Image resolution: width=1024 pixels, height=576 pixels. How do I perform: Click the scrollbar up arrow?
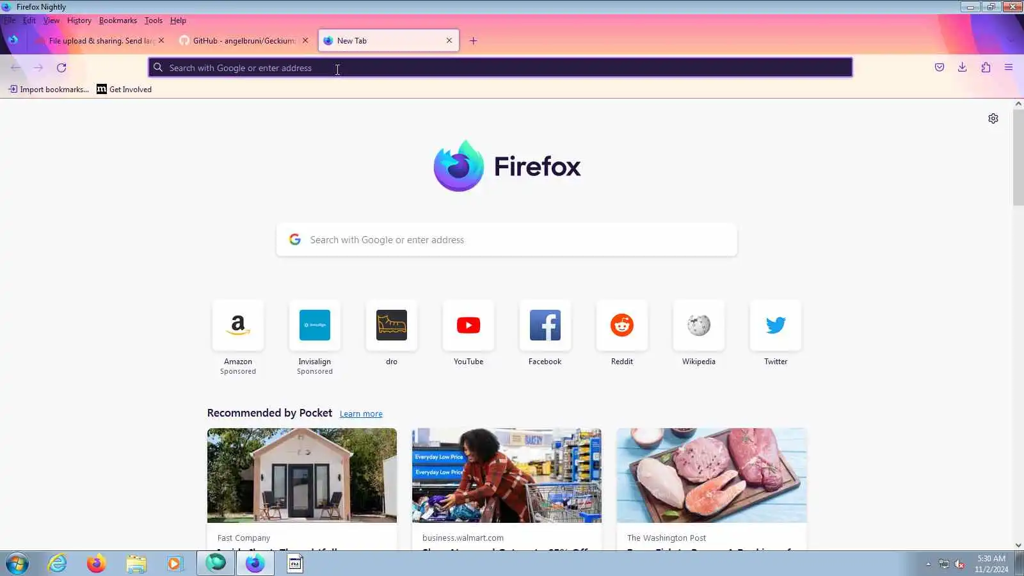tap(1018, 104)
